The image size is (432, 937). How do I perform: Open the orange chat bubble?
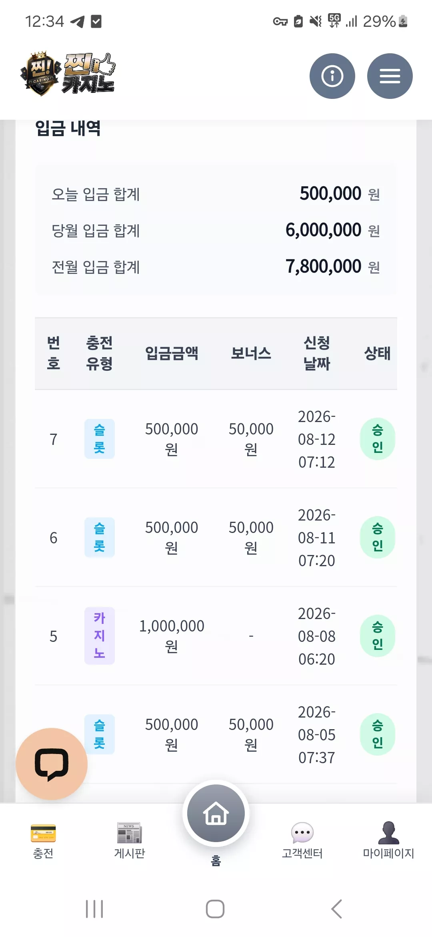coord(52,764)
